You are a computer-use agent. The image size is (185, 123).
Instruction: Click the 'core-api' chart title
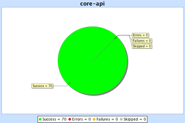pos(92,4)
